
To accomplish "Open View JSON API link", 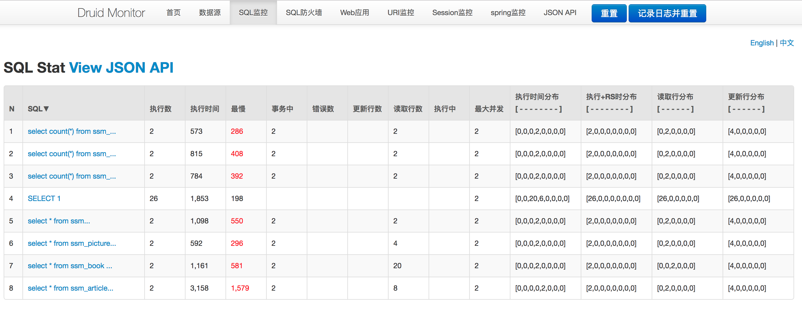I will click(x=121, y=68).
